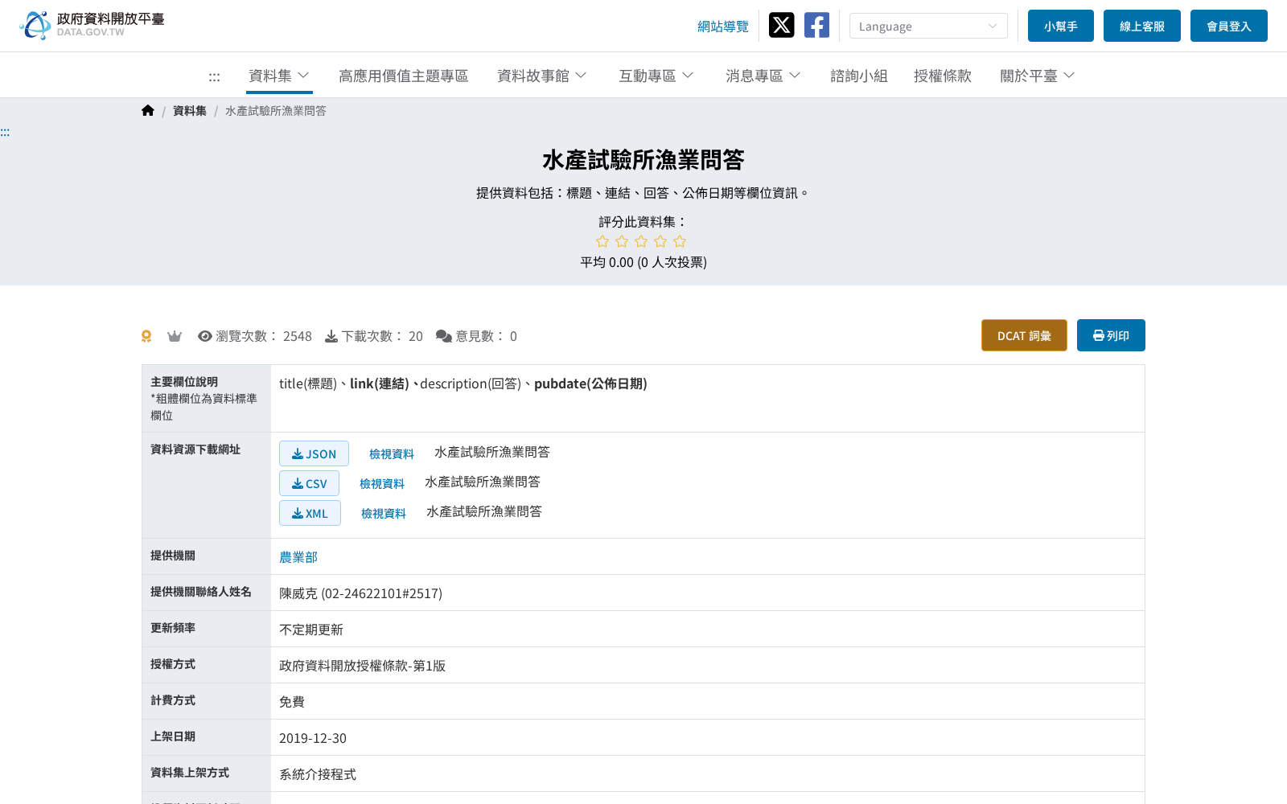Open 檢視資料 for the CSV row
This screenshot has width=1287, height=804.
pyautogui.click(x=382, y=484)
